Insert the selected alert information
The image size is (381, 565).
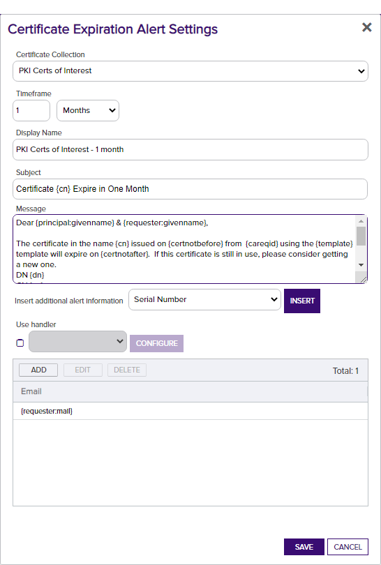302,301
